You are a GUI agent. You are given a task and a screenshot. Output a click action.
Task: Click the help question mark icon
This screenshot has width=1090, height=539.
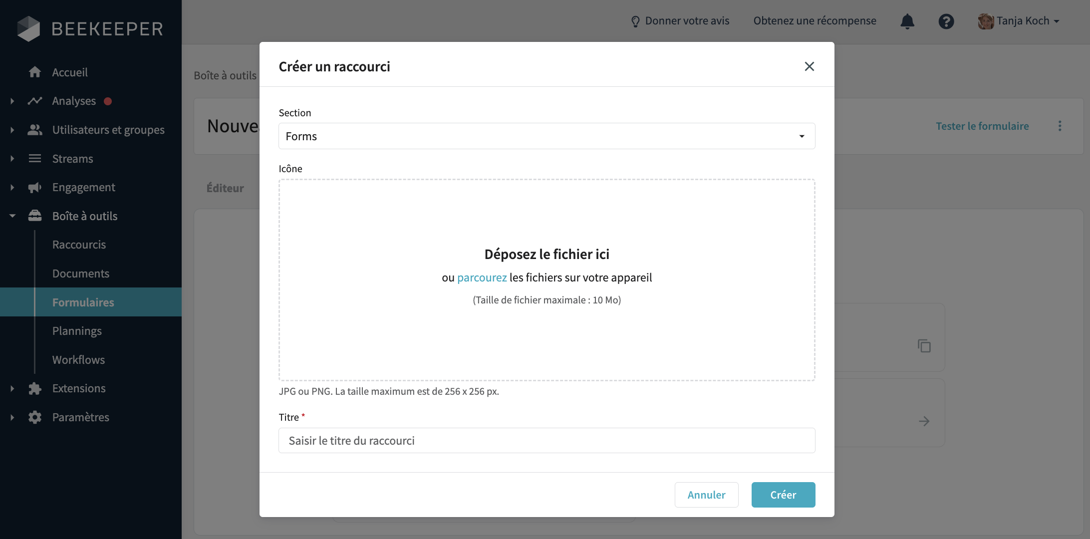point(946,21)
